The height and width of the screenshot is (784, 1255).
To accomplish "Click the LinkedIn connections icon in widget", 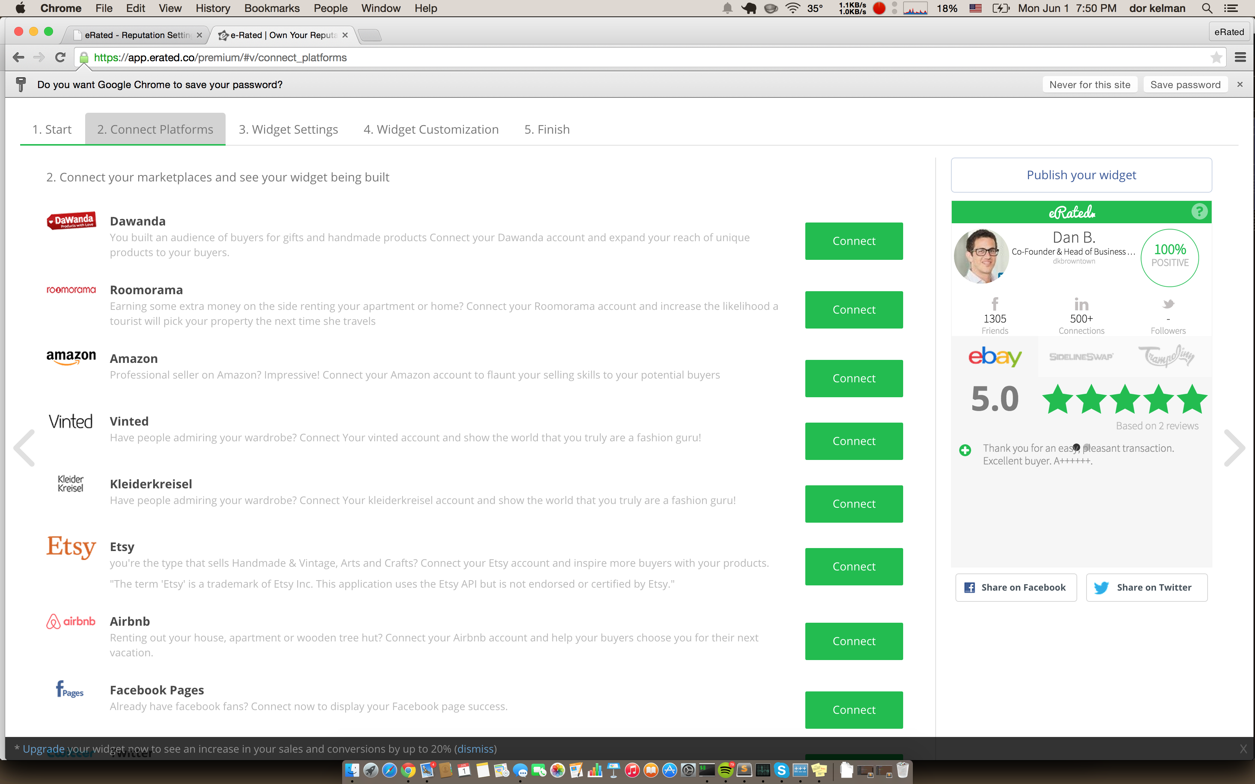I will tap(1081, 304).
